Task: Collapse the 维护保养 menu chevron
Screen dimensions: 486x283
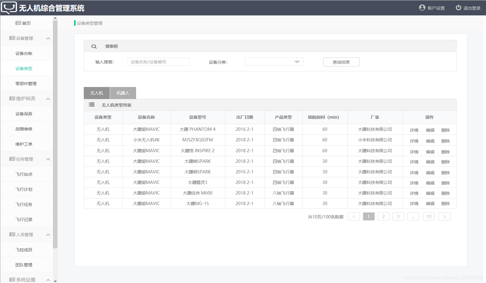Action: [48, 99]
